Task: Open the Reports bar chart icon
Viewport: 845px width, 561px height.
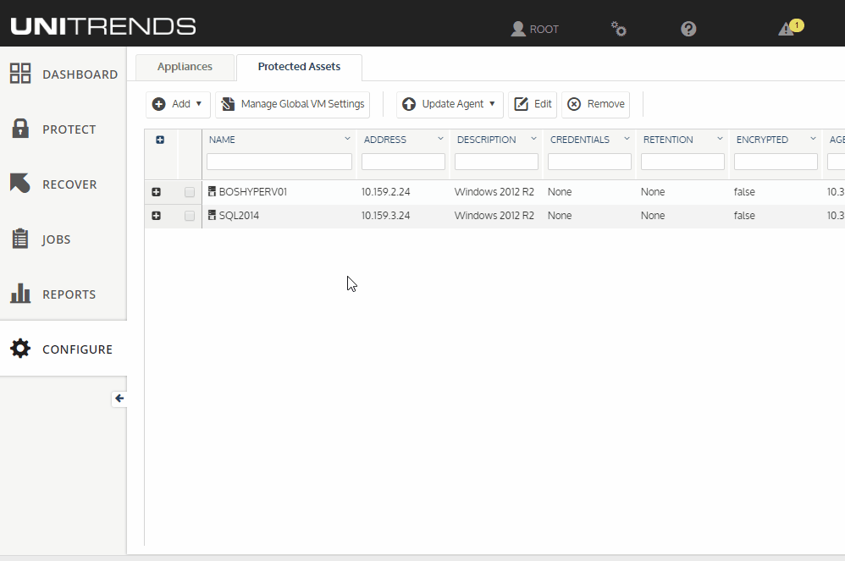Action: (x=20, y=294)
